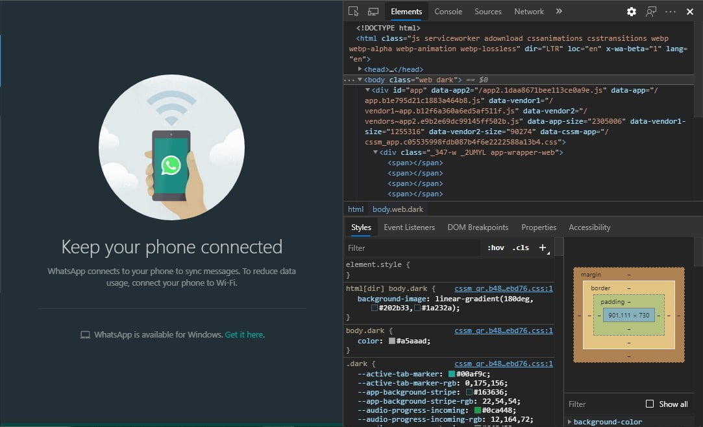Select the DOCTYPE html line
703x427 pixels.
388,28
